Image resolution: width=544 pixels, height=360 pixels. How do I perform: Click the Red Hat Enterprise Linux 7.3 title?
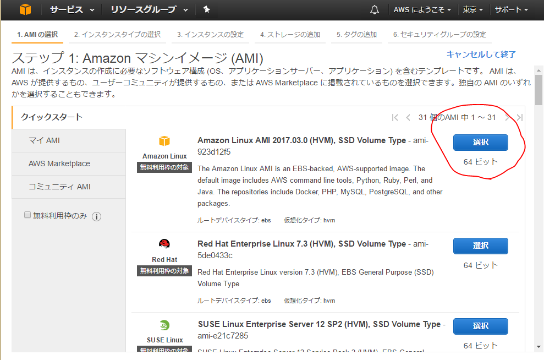[301, 244]
